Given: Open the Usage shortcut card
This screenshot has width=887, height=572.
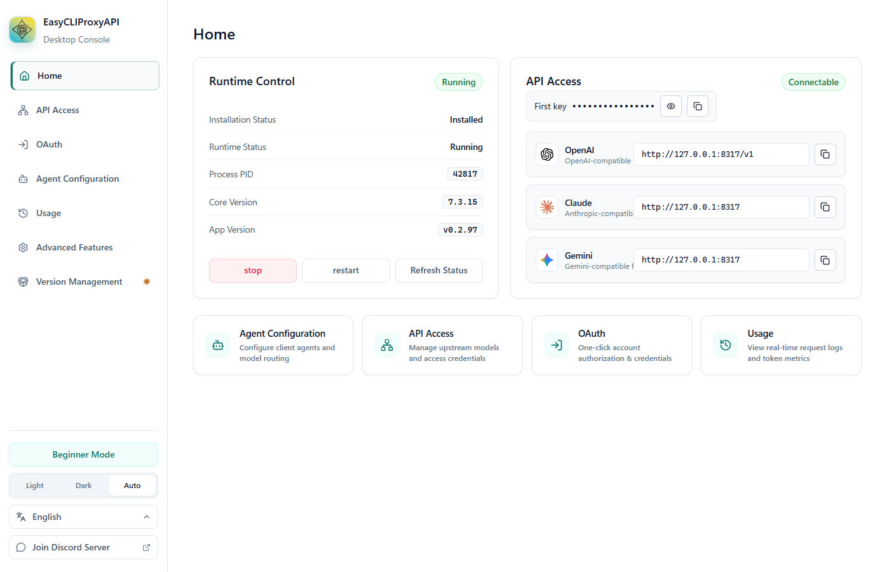Looking at the screenshot, I should click(x=781, y=345).
